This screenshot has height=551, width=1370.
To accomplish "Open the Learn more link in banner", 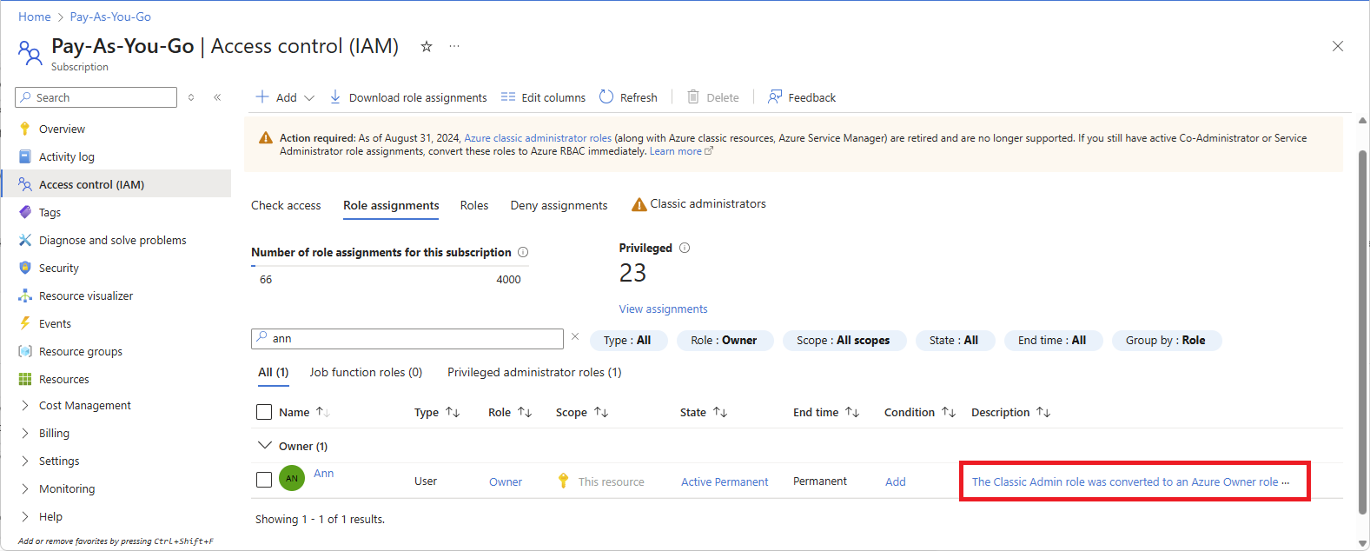I will tap(681, 151).
